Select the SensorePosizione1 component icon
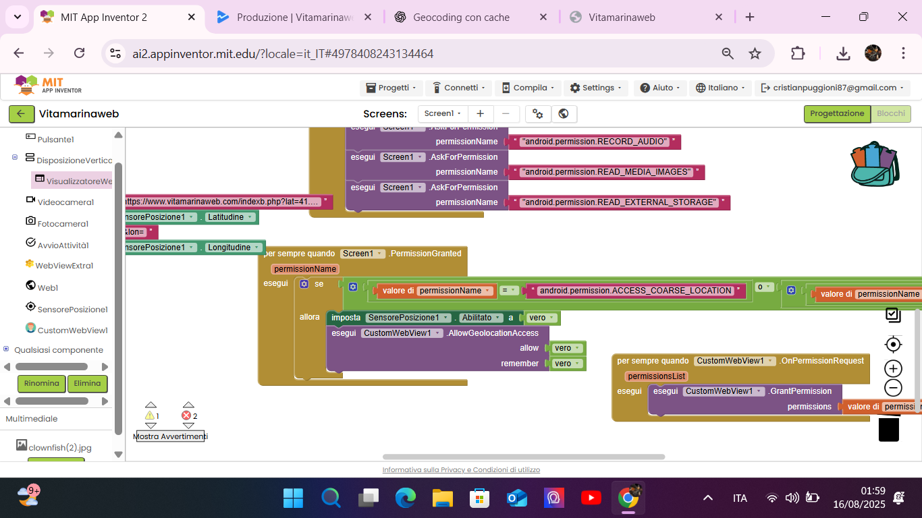This screenshot has height=518, width=922. 30,307
